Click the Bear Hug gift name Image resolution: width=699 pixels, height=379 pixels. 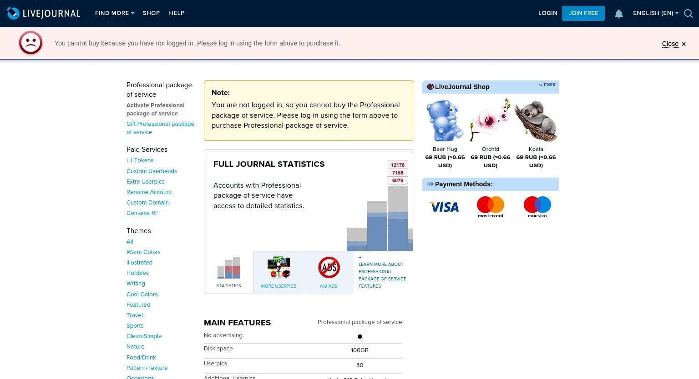(x=445, y=149)
